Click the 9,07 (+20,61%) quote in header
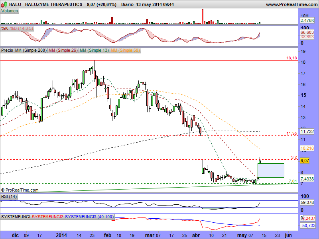Screen dimensions: 319x239 coord(102,4)
